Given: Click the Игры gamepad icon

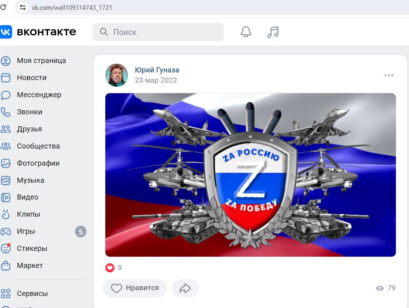Looking at the screenshot, I should point(5,232).
